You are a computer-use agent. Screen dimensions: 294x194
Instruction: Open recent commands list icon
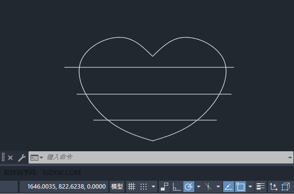coord(36,158)
